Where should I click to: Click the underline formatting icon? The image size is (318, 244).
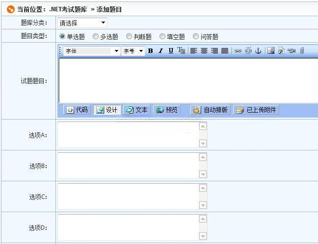pos(171,50)
